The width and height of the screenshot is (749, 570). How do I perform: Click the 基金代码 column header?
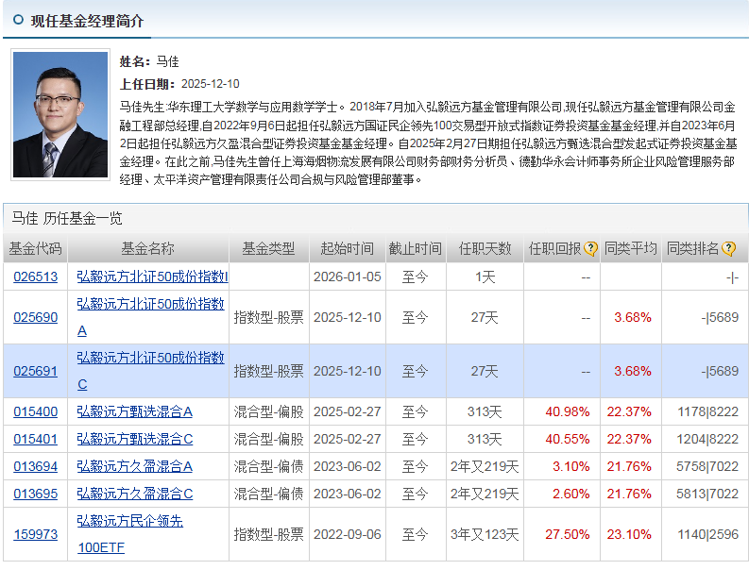(35, 249)
